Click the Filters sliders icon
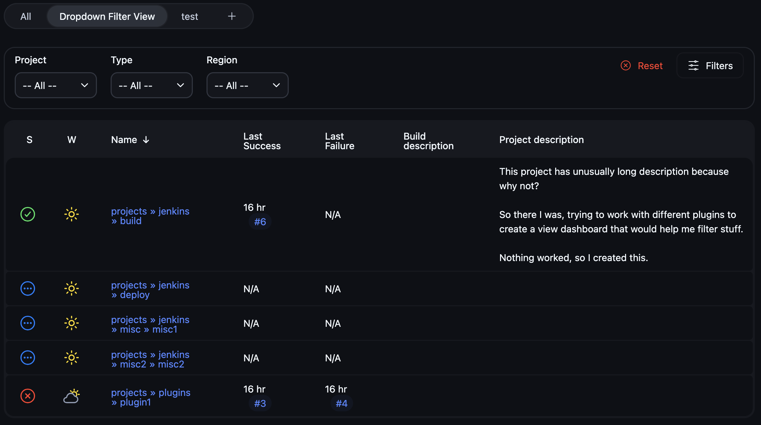 693,66
